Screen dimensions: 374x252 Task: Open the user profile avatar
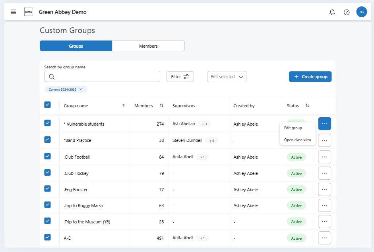[361, 12]
